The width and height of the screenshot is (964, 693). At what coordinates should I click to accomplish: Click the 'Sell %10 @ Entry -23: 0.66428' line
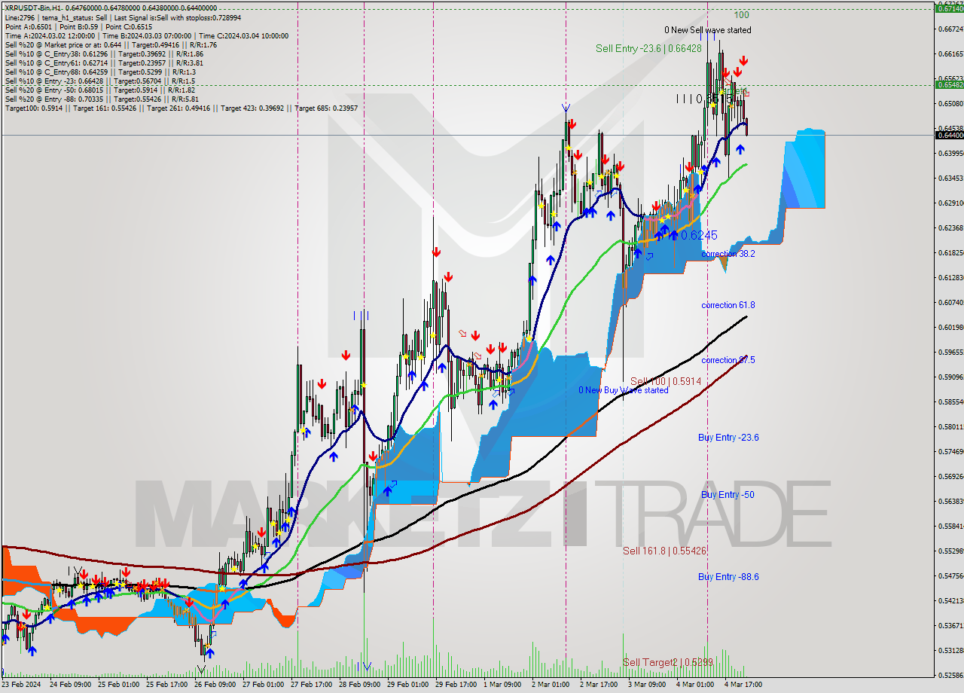(x=100, y=81)
